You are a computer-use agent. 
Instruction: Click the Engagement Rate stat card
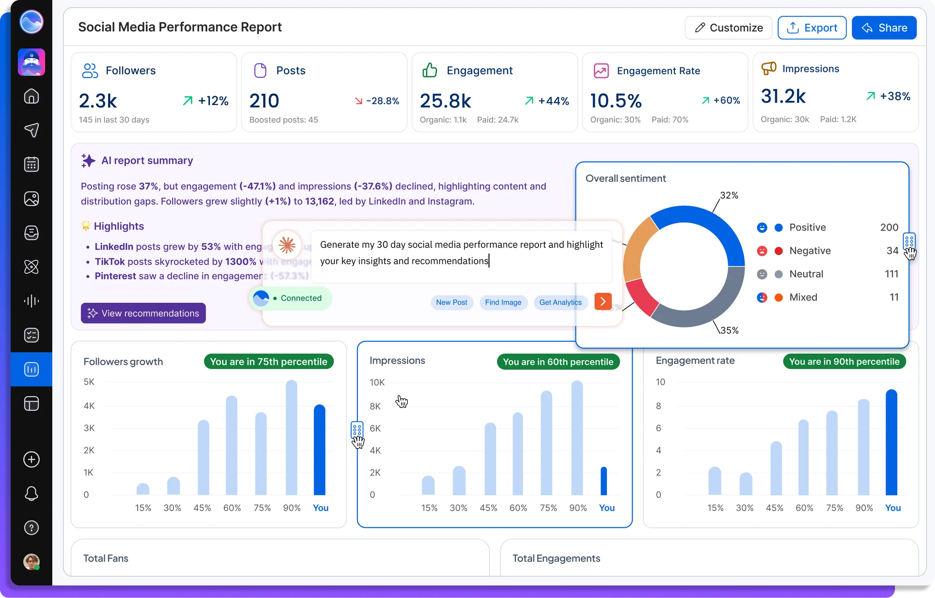(x=665, y=92)
